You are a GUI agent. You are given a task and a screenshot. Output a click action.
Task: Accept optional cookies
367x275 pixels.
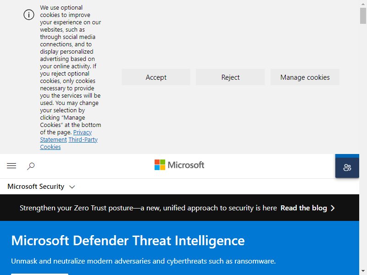(x=156, y=77)
